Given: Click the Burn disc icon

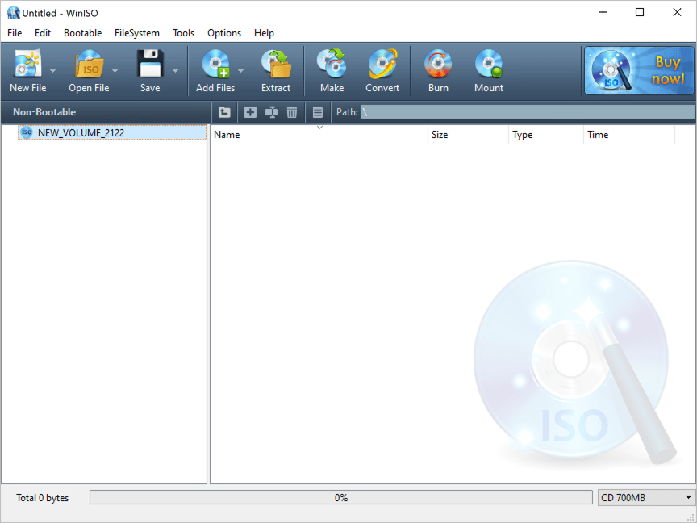Looking at the screenshot, I should [x=438, y=66].
